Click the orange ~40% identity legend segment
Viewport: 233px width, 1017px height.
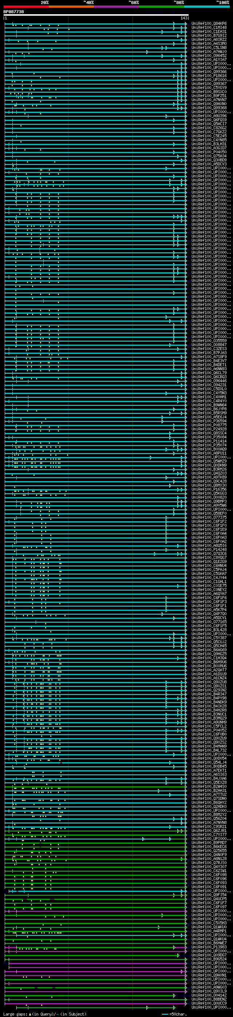tap(71, 7)
